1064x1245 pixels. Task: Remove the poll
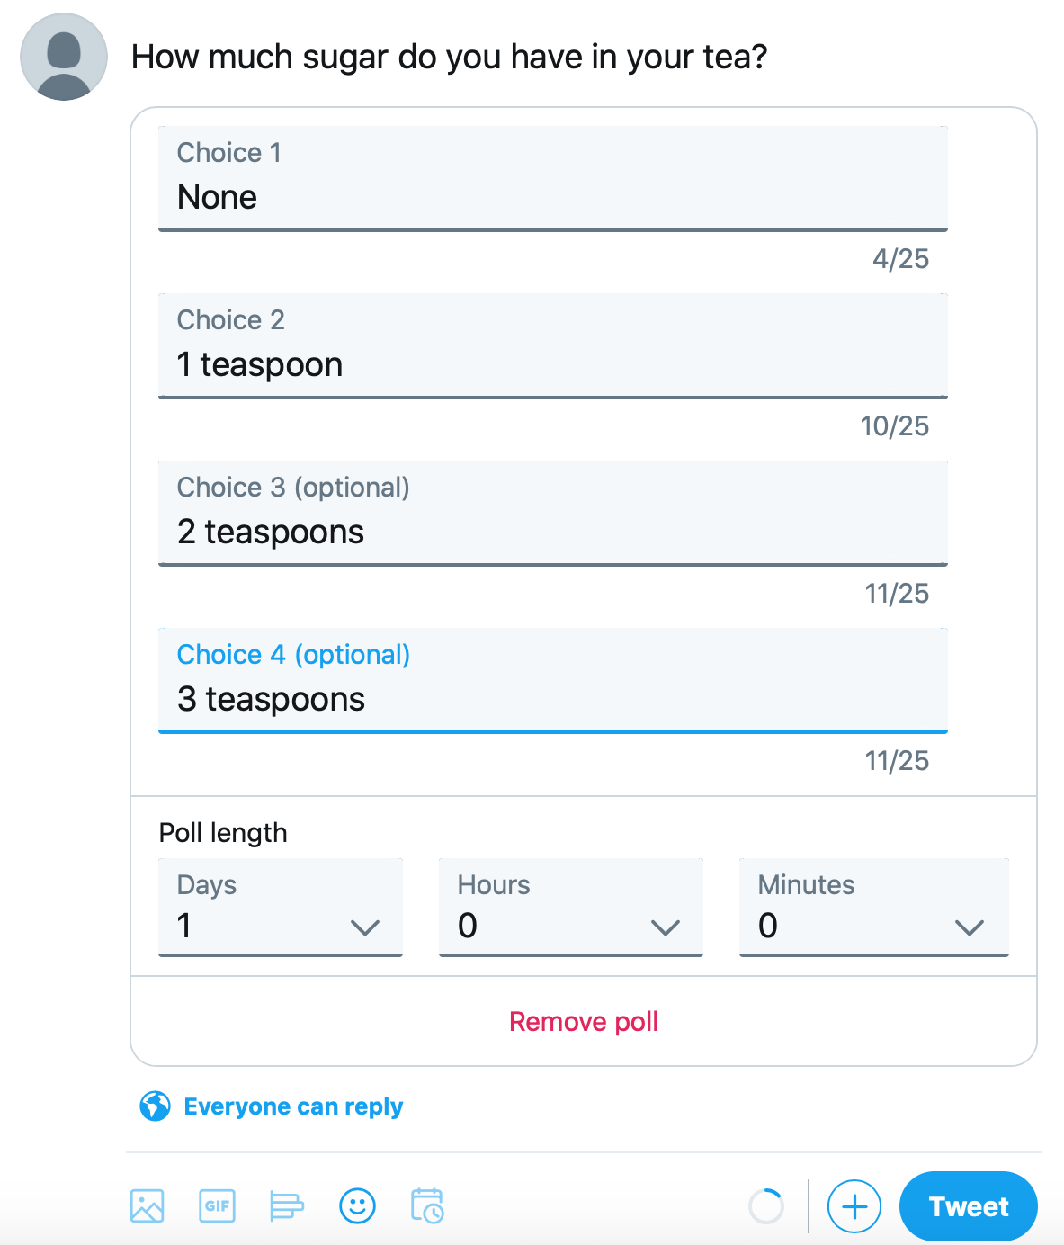(x=583, y=1021)
